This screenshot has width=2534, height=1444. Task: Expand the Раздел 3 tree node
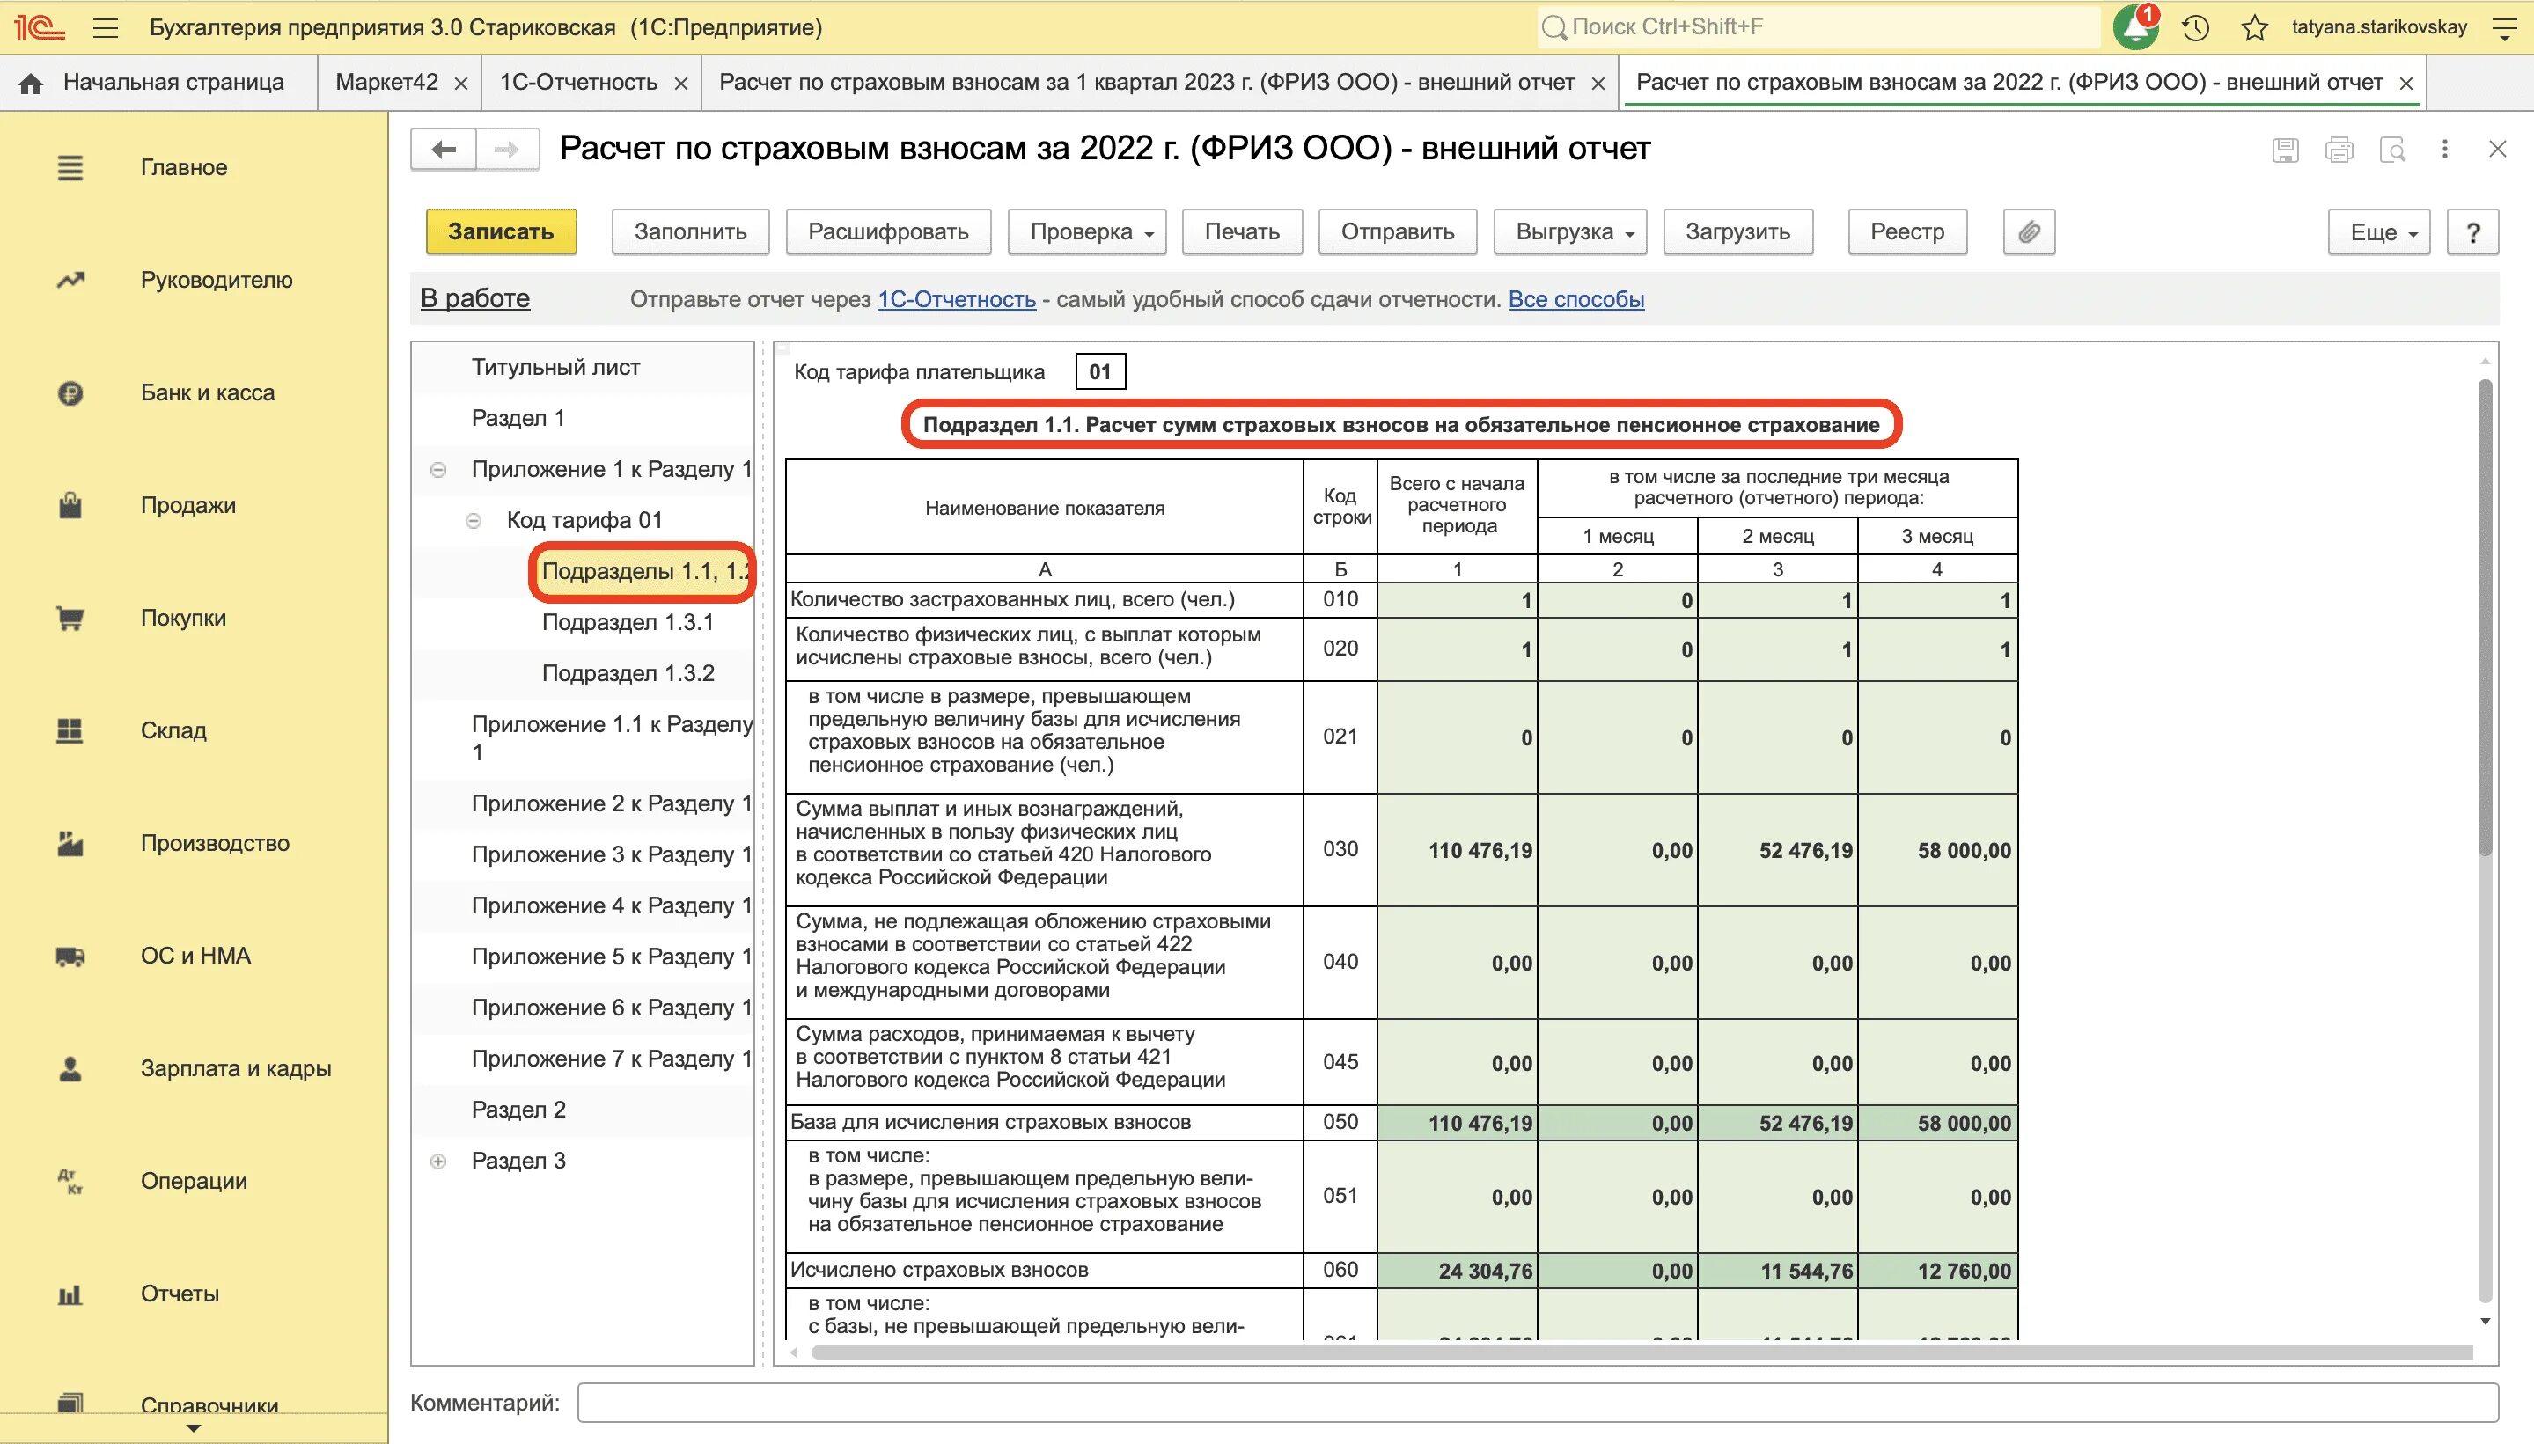[438, 1162]
